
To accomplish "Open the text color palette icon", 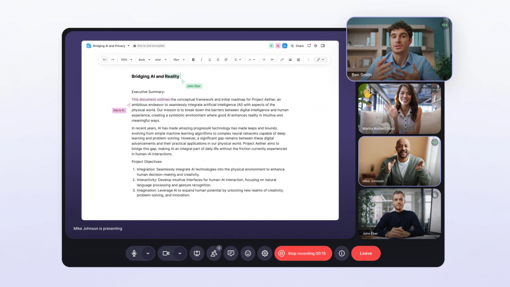I will 226,60.
